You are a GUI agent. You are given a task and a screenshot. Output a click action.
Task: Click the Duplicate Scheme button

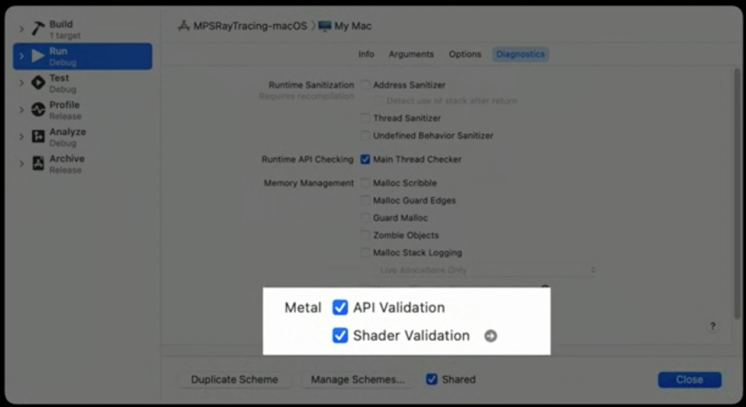pyautogui.click(x=234, y=379)
